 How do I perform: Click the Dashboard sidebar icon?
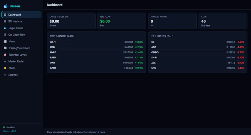[5, 15]
